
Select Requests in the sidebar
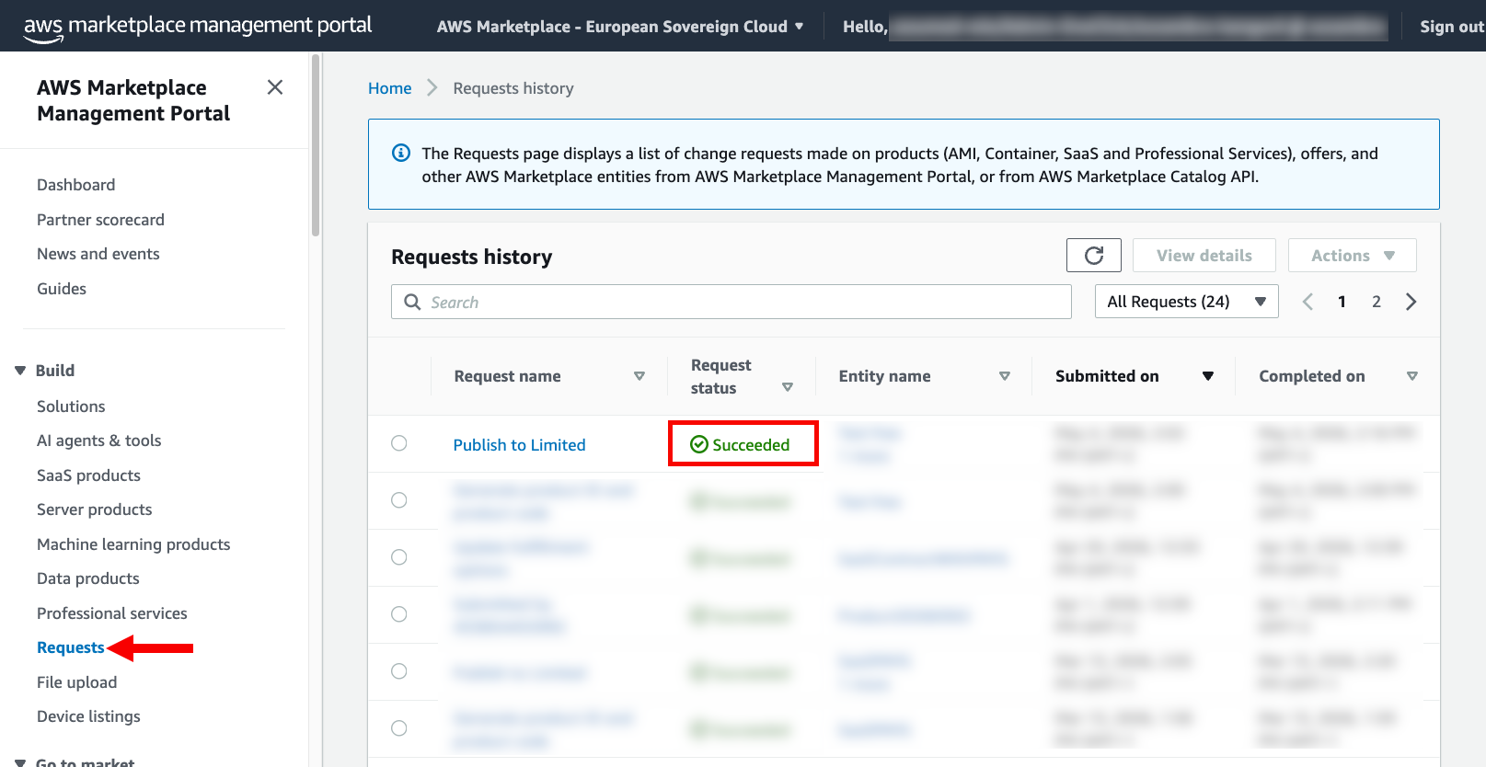71,647
